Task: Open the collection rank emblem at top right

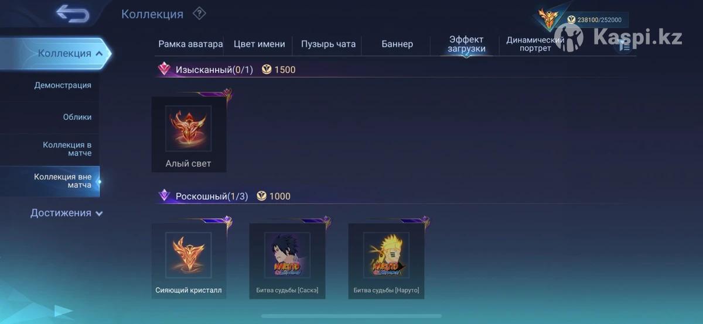Action: point(549,20)
